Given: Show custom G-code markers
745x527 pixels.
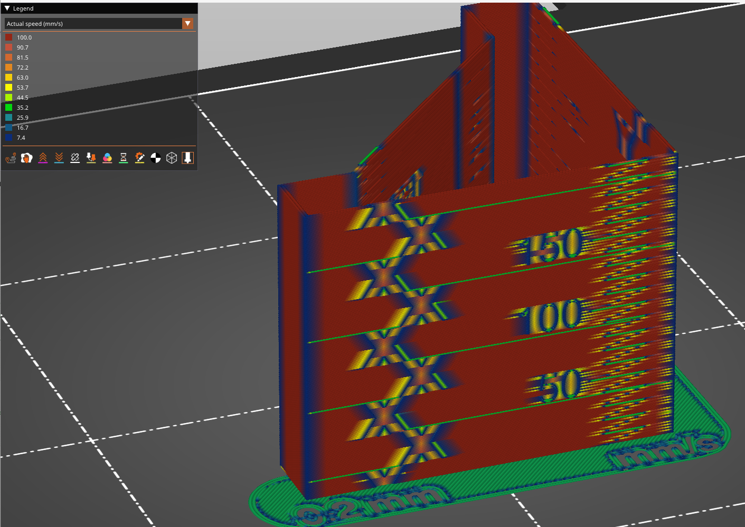Looking at the screenshot, I should [x=139, y=157].
